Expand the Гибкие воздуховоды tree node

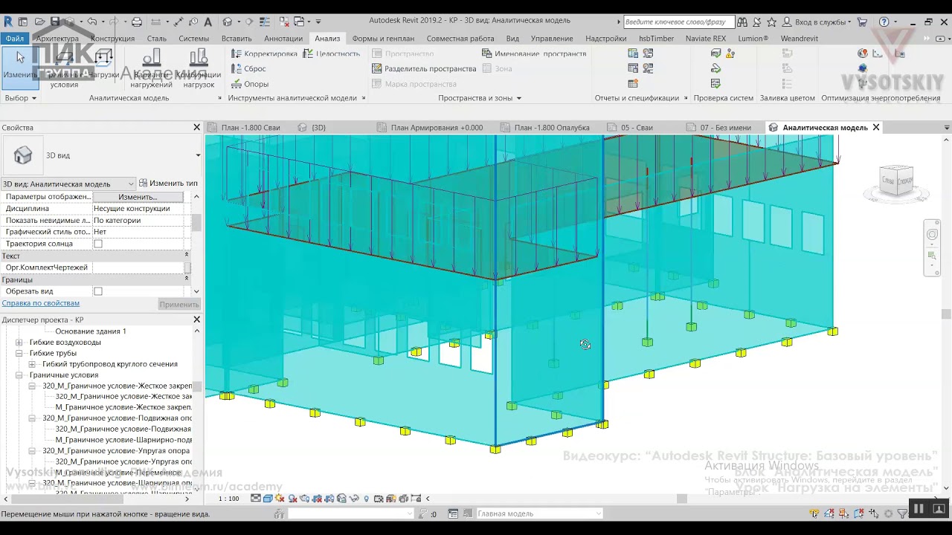coord(19,343)
